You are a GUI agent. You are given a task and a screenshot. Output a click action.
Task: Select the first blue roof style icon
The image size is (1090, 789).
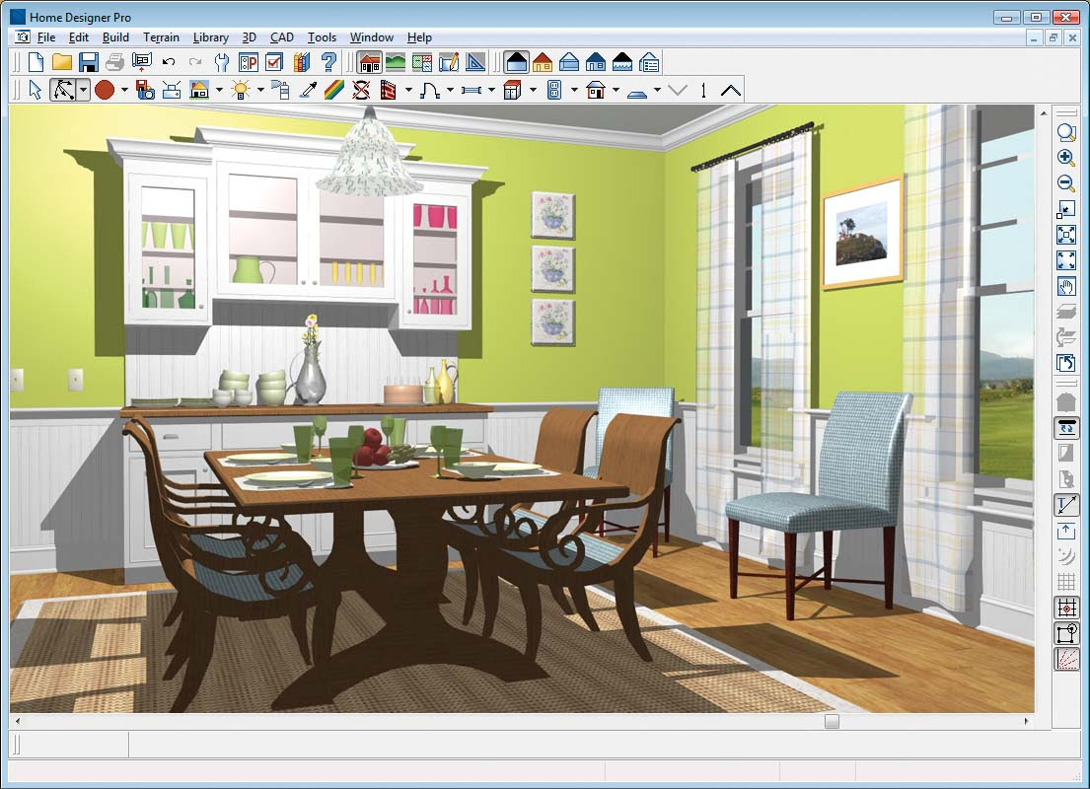516,63
